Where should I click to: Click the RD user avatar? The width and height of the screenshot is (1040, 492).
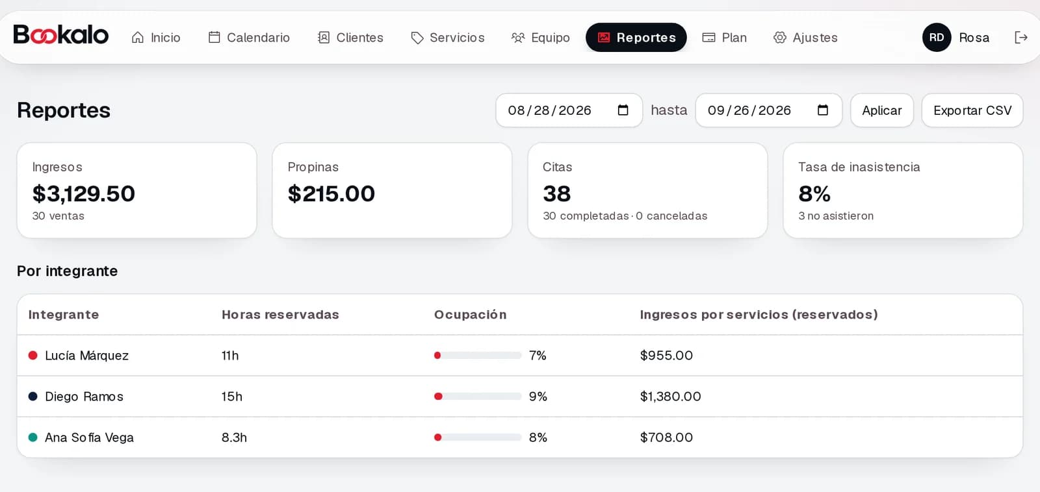tap(936, 38)
